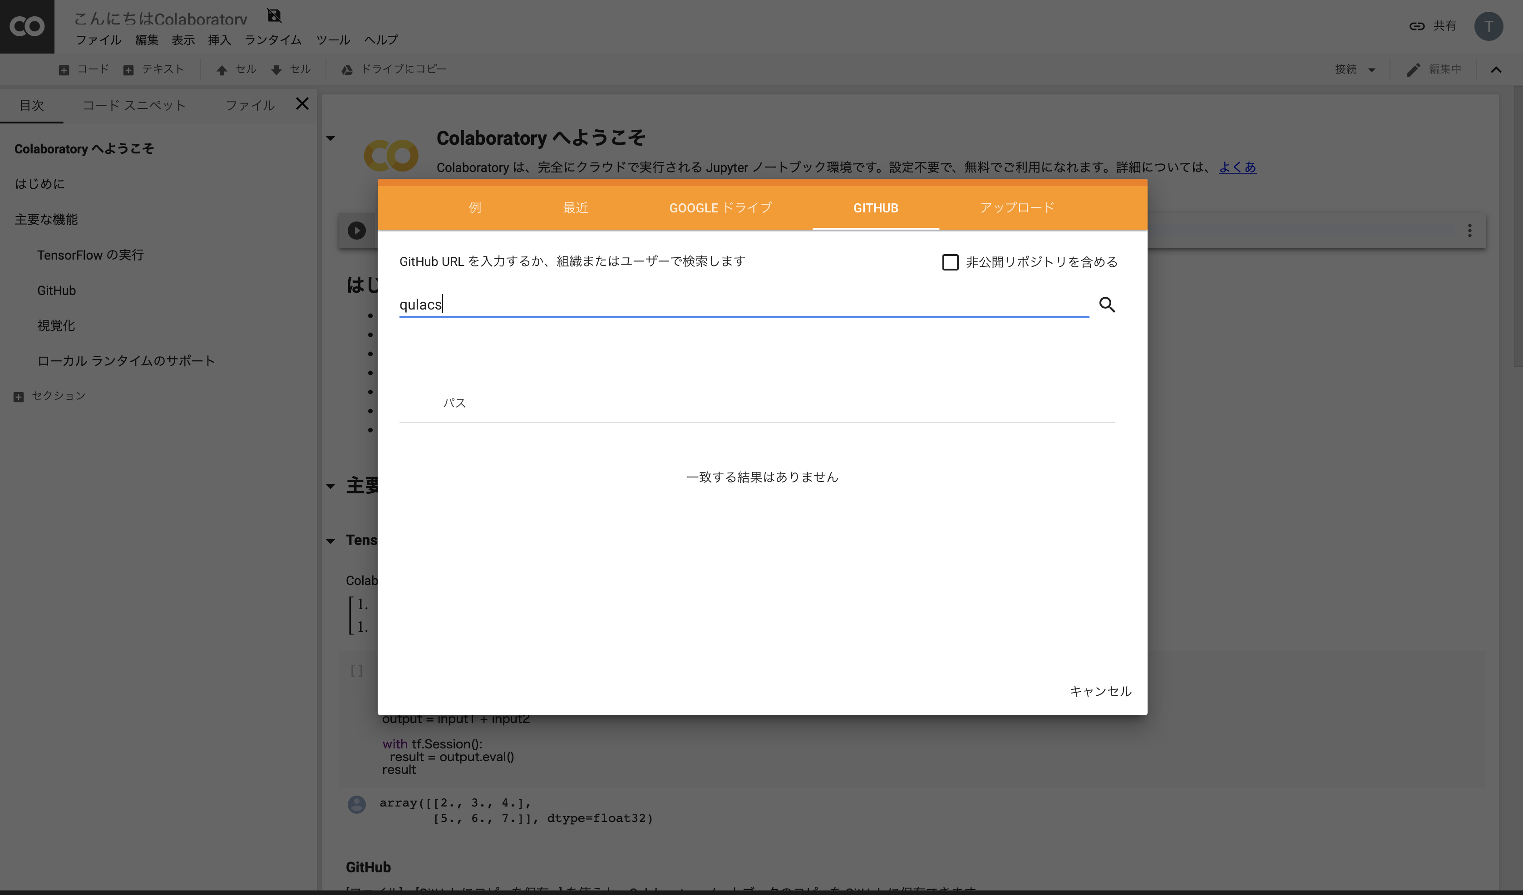This screenshot has width=1523, height=895.
Task: Collapse the header with the chevron up
Action: (x=1496, y=70)
